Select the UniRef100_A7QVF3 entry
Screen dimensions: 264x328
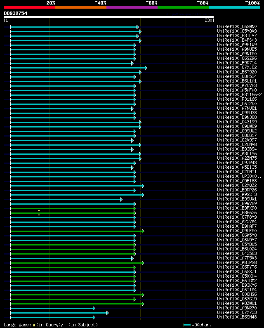(x=237, y=85)
